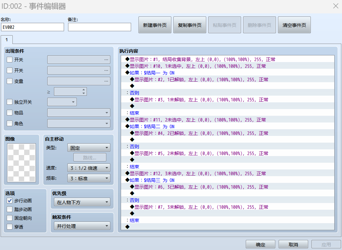This screenshot has height=250, width=342.
Task: Select command 显示图片 #5 2未解锁
Action: pyautogui.click(x=227, y=153)
